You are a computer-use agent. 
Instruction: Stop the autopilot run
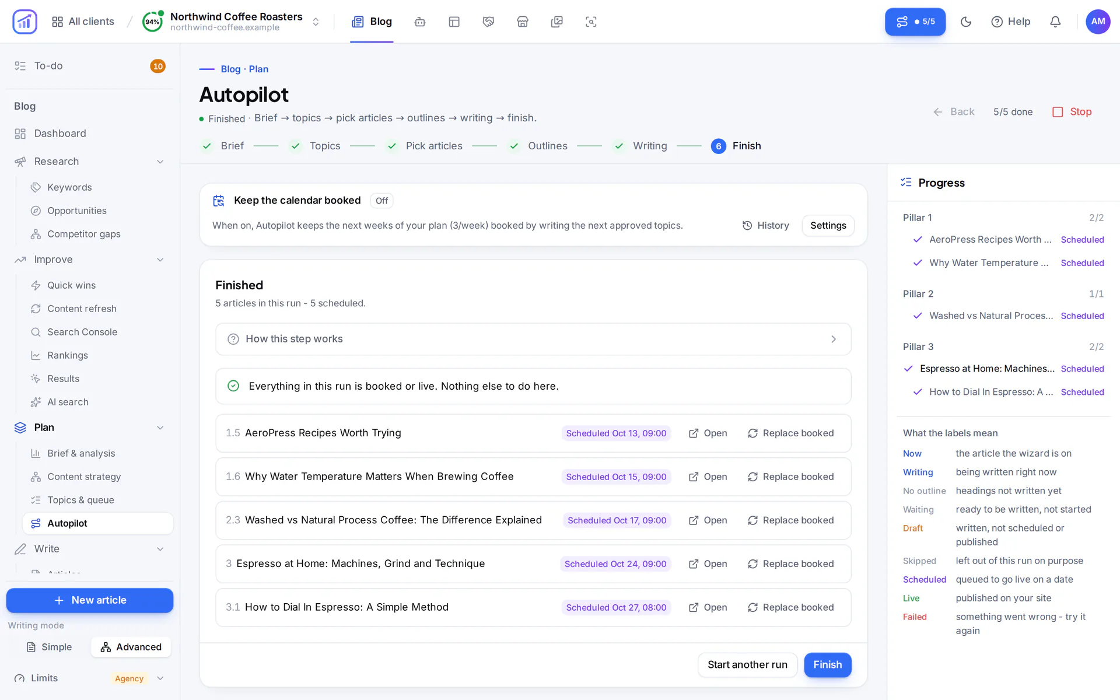coord(1072,111)
